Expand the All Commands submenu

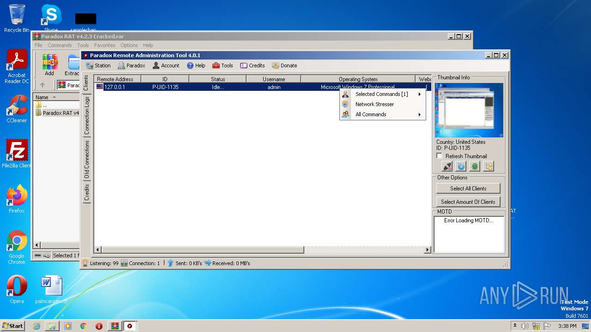[x=383, y=114]
